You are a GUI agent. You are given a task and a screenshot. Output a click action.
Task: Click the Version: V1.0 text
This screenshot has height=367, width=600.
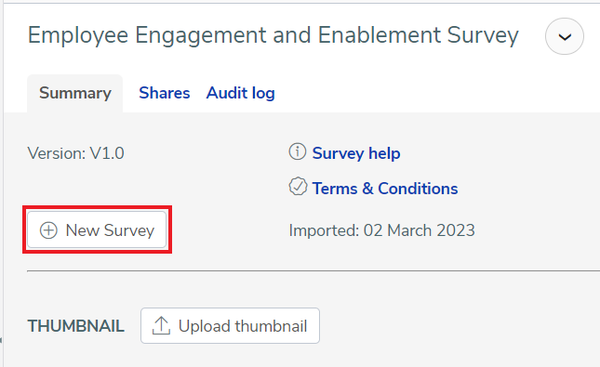(x=75, y=153)
